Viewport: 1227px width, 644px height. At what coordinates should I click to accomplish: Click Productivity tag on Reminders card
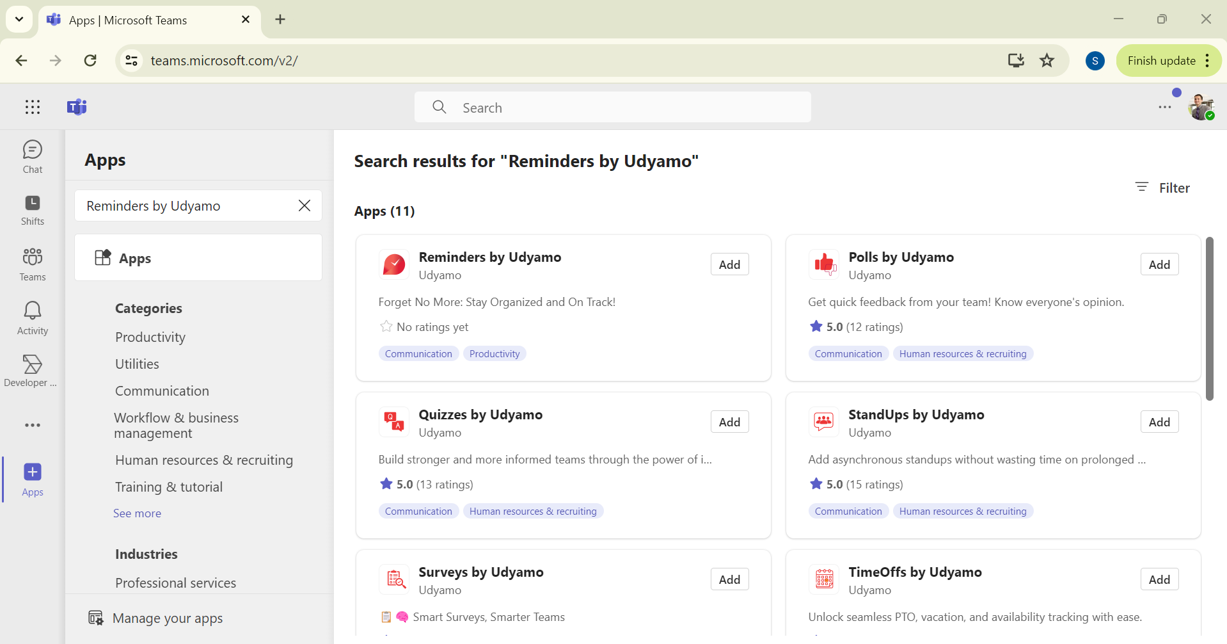pyautogui.click(x=495, y=354)
